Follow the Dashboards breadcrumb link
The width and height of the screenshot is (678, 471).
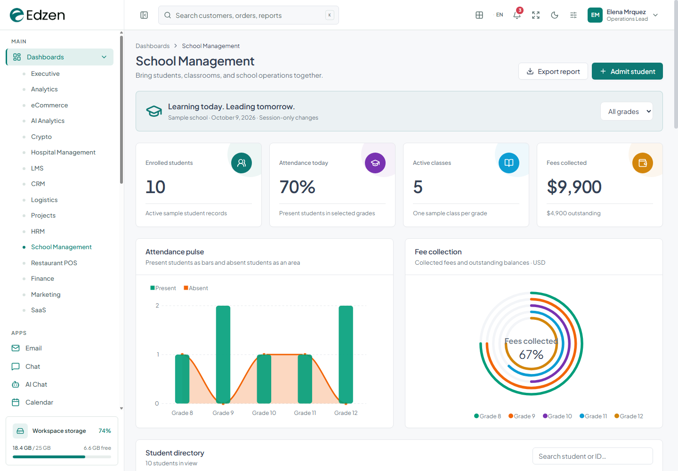coord(153,46)
